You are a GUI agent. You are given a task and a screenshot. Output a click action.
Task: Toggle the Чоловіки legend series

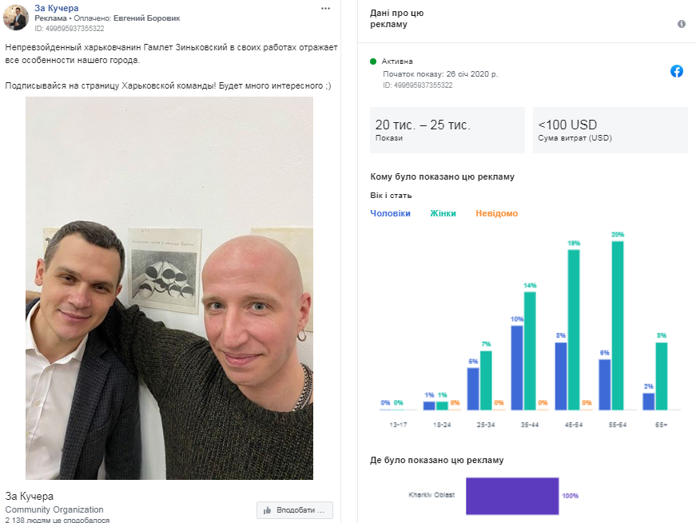click(390, 213)
